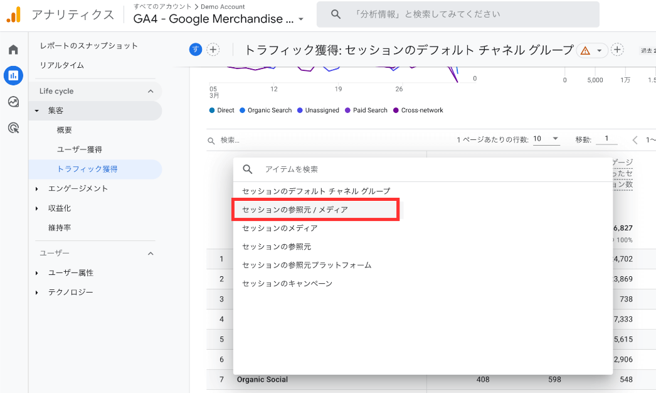656x393 pixels.
Task: Open the property selector dropdown arrow
Action: pos(301,19)
